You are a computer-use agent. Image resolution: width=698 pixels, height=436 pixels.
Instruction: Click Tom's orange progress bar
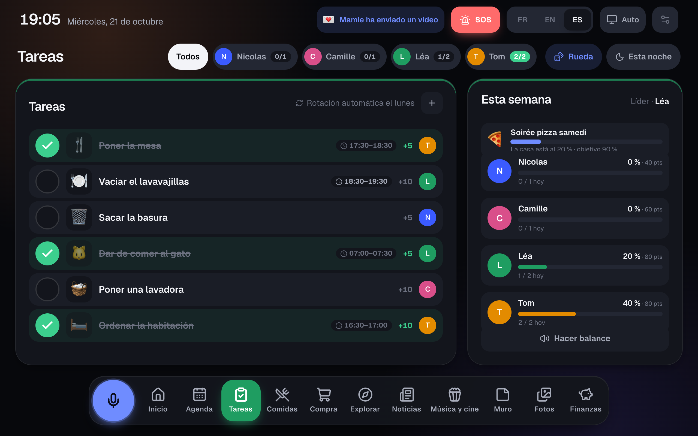[x=590, y=314]
